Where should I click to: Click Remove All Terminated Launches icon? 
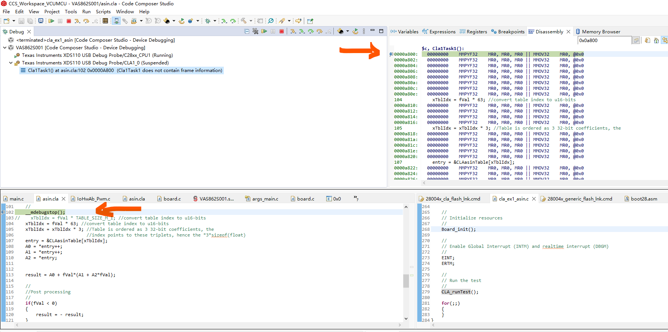255,31
